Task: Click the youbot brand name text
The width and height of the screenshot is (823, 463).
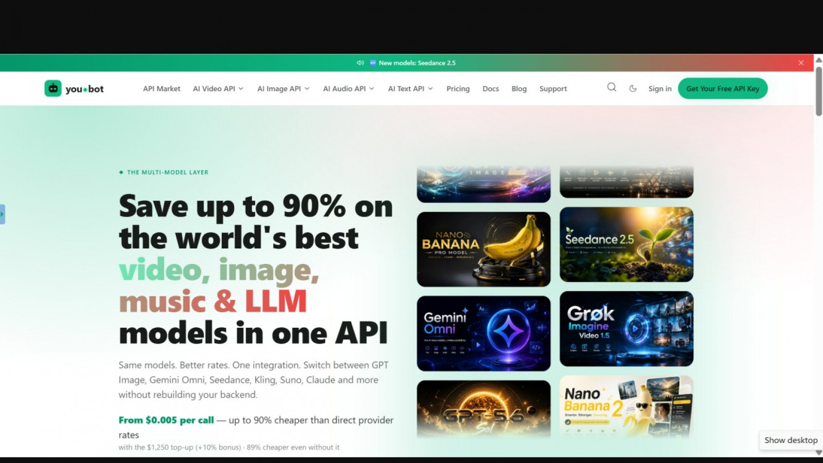Action: pos(84,88)
